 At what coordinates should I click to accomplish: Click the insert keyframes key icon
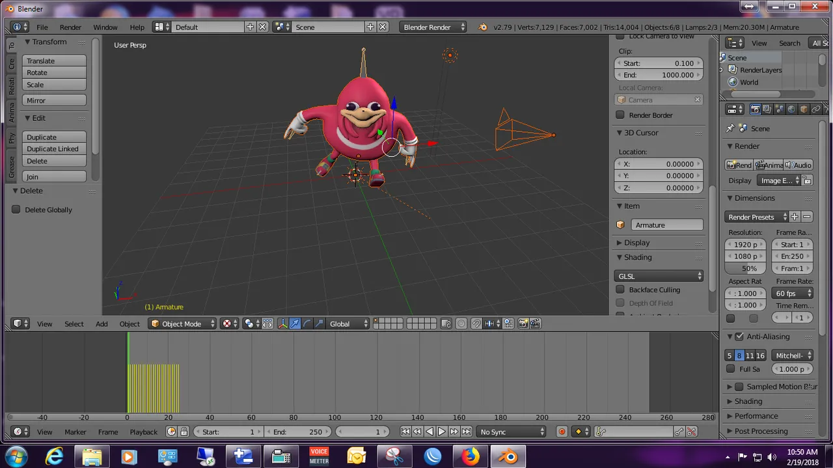(x=679, y=432)
